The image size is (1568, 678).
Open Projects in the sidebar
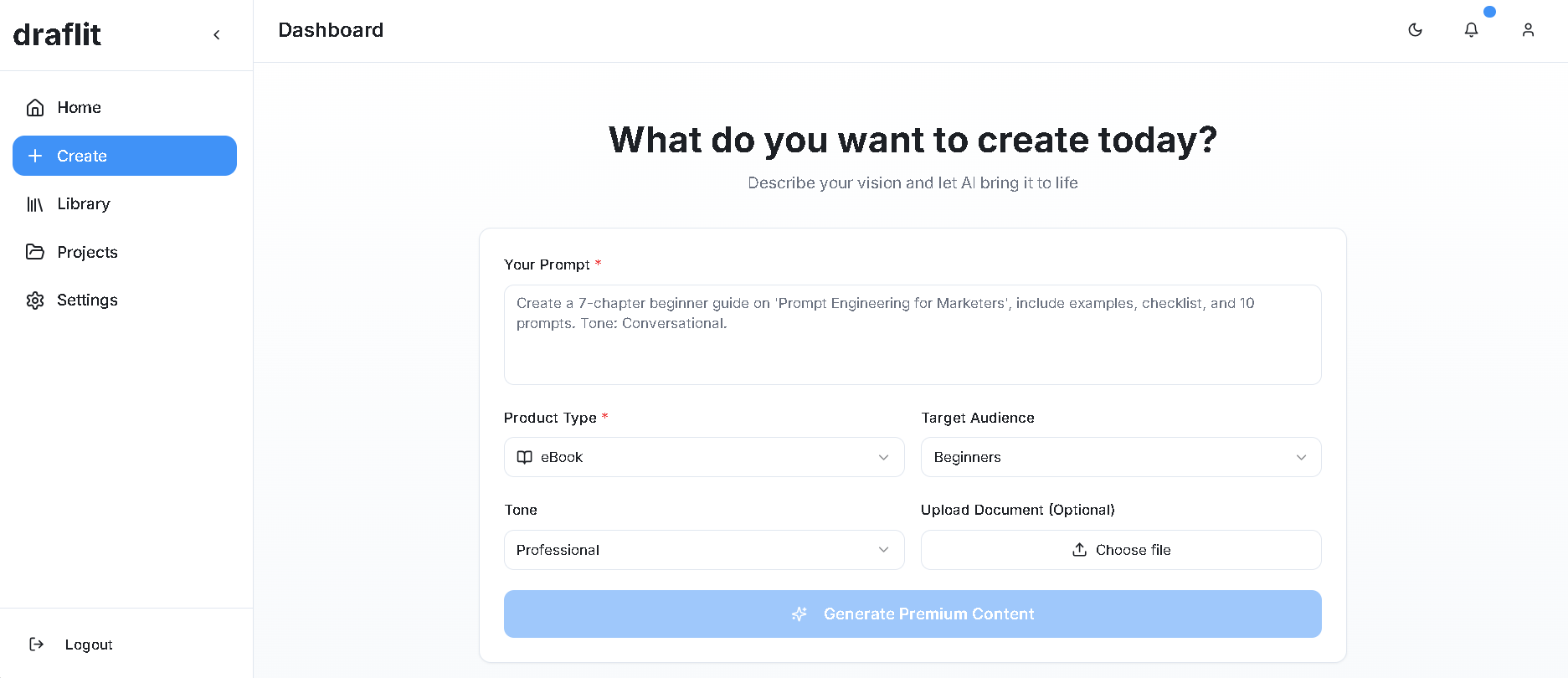tap(87, 252)
